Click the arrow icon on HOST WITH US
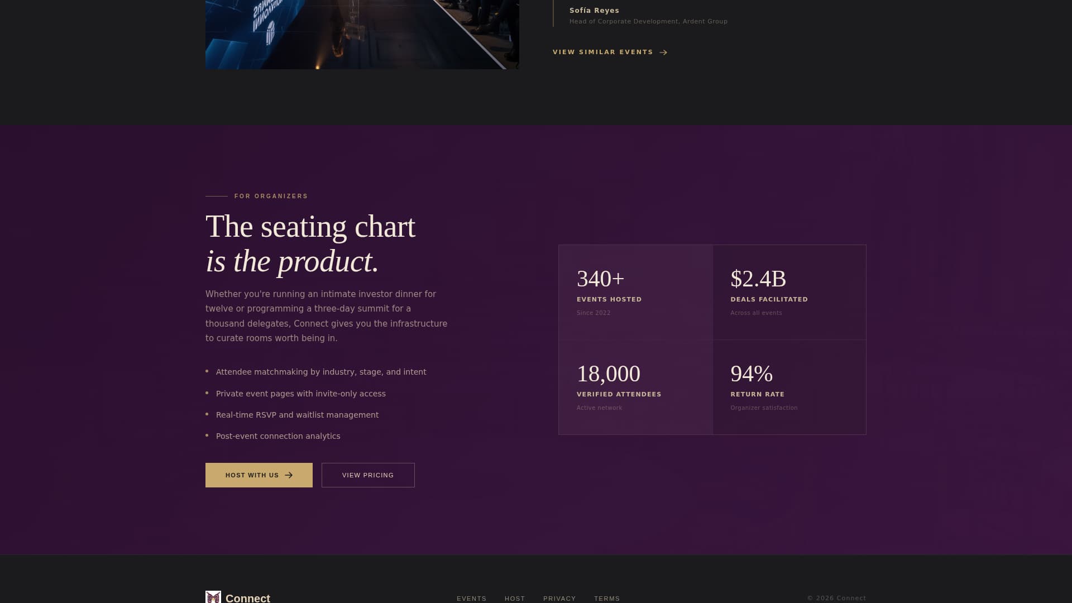 [289, 475]
